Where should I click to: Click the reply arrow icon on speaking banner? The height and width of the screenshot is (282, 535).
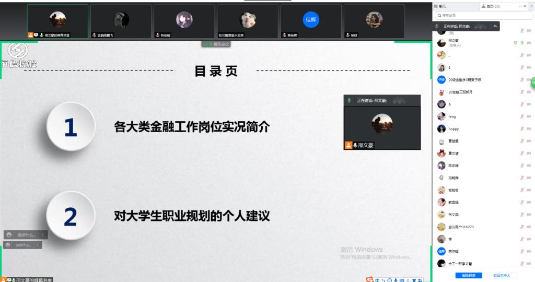495,26
